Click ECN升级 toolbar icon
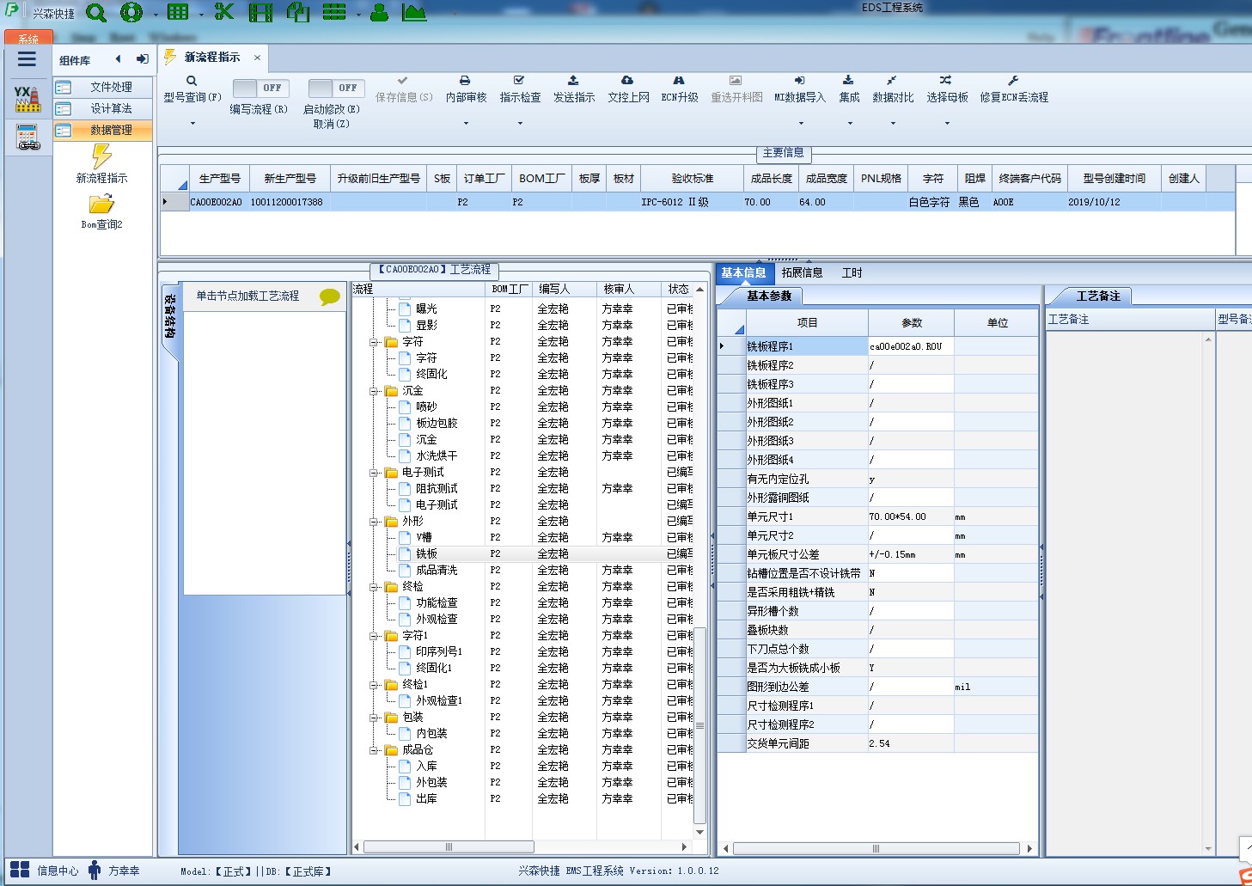 point(679,81)
